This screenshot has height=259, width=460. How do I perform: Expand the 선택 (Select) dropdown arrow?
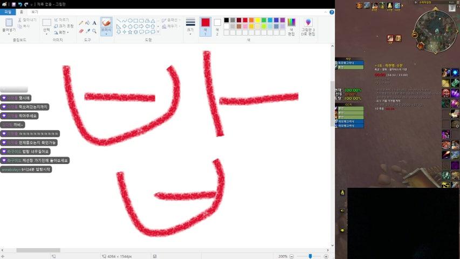[x=46, y=34]
